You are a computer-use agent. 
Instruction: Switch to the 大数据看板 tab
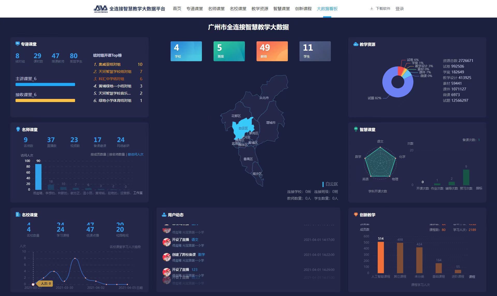point(327,9)
